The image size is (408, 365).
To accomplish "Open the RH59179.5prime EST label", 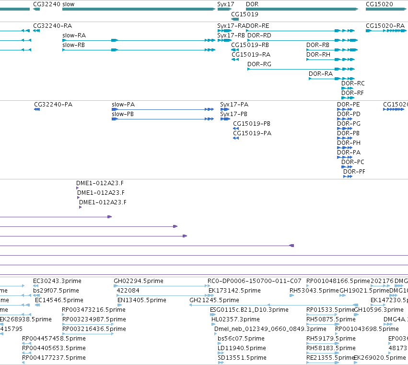I will tap(331, 339).
